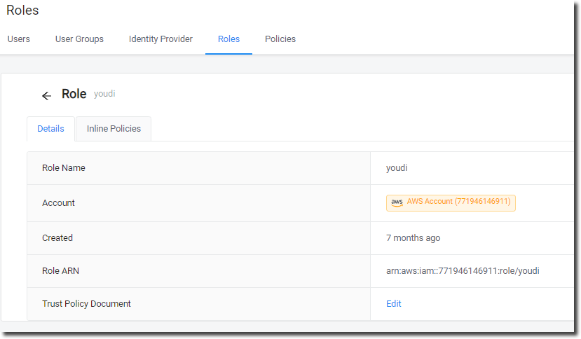
Task: Click the Account row label
Action: tap(58, 203)
